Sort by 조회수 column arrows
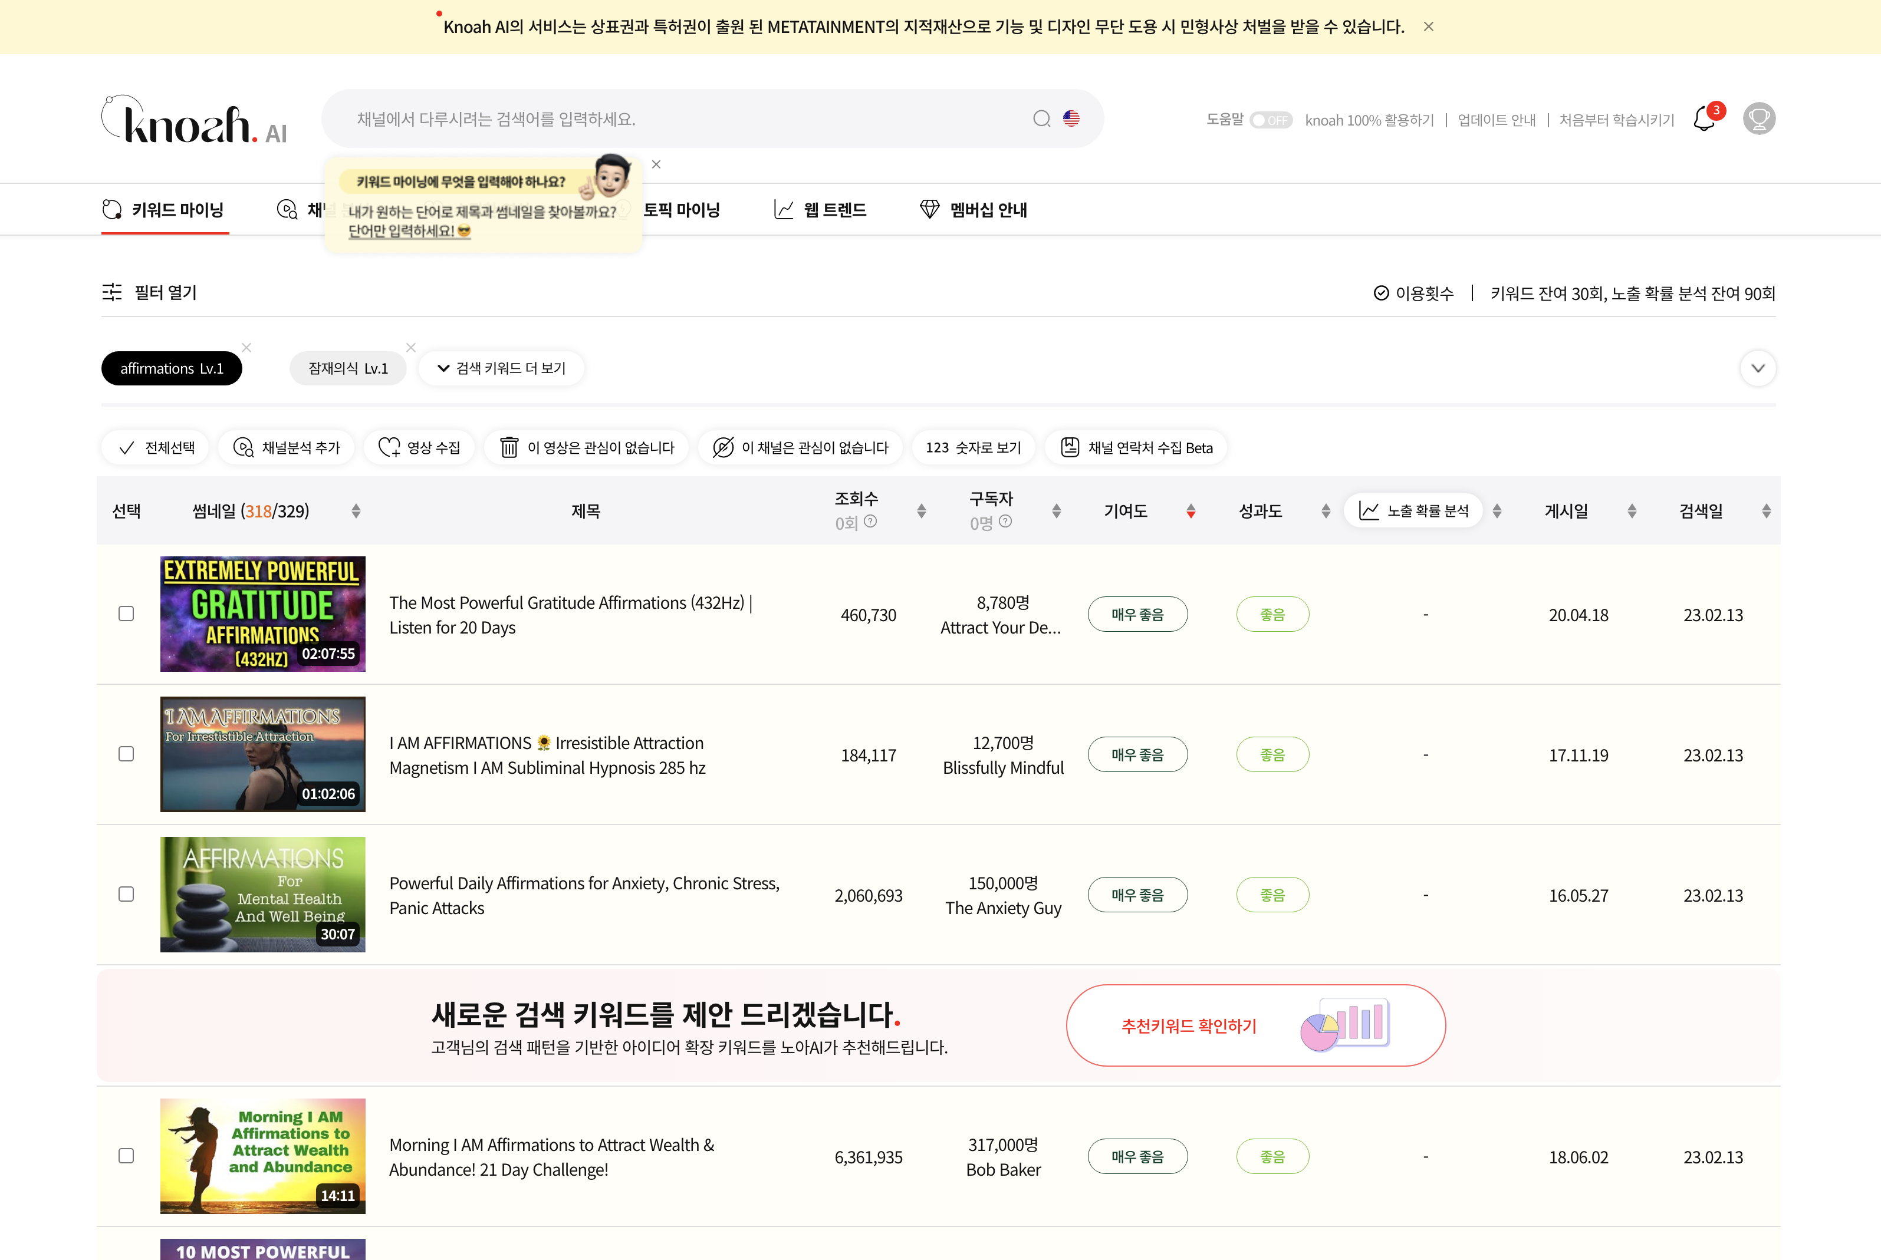Viewport: 1881px width, 1260px height. pos(921,511)
